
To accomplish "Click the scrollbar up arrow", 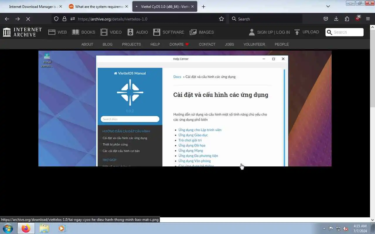I will click(372, 27).
